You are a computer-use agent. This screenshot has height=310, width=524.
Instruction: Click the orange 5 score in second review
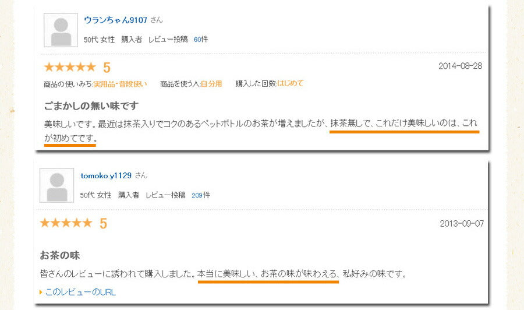pyautogui.click(x=103, y=223)
